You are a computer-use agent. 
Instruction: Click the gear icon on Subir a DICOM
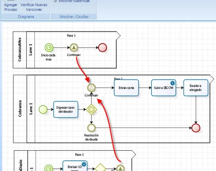(173, 83)
